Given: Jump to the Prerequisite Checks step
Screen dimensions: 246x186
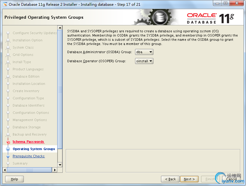Looking at the screenshot, I should click(29, 156).
